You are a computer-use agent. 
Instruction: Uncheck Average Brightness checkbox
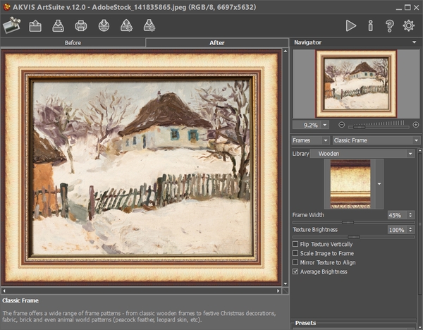(295, 271)
